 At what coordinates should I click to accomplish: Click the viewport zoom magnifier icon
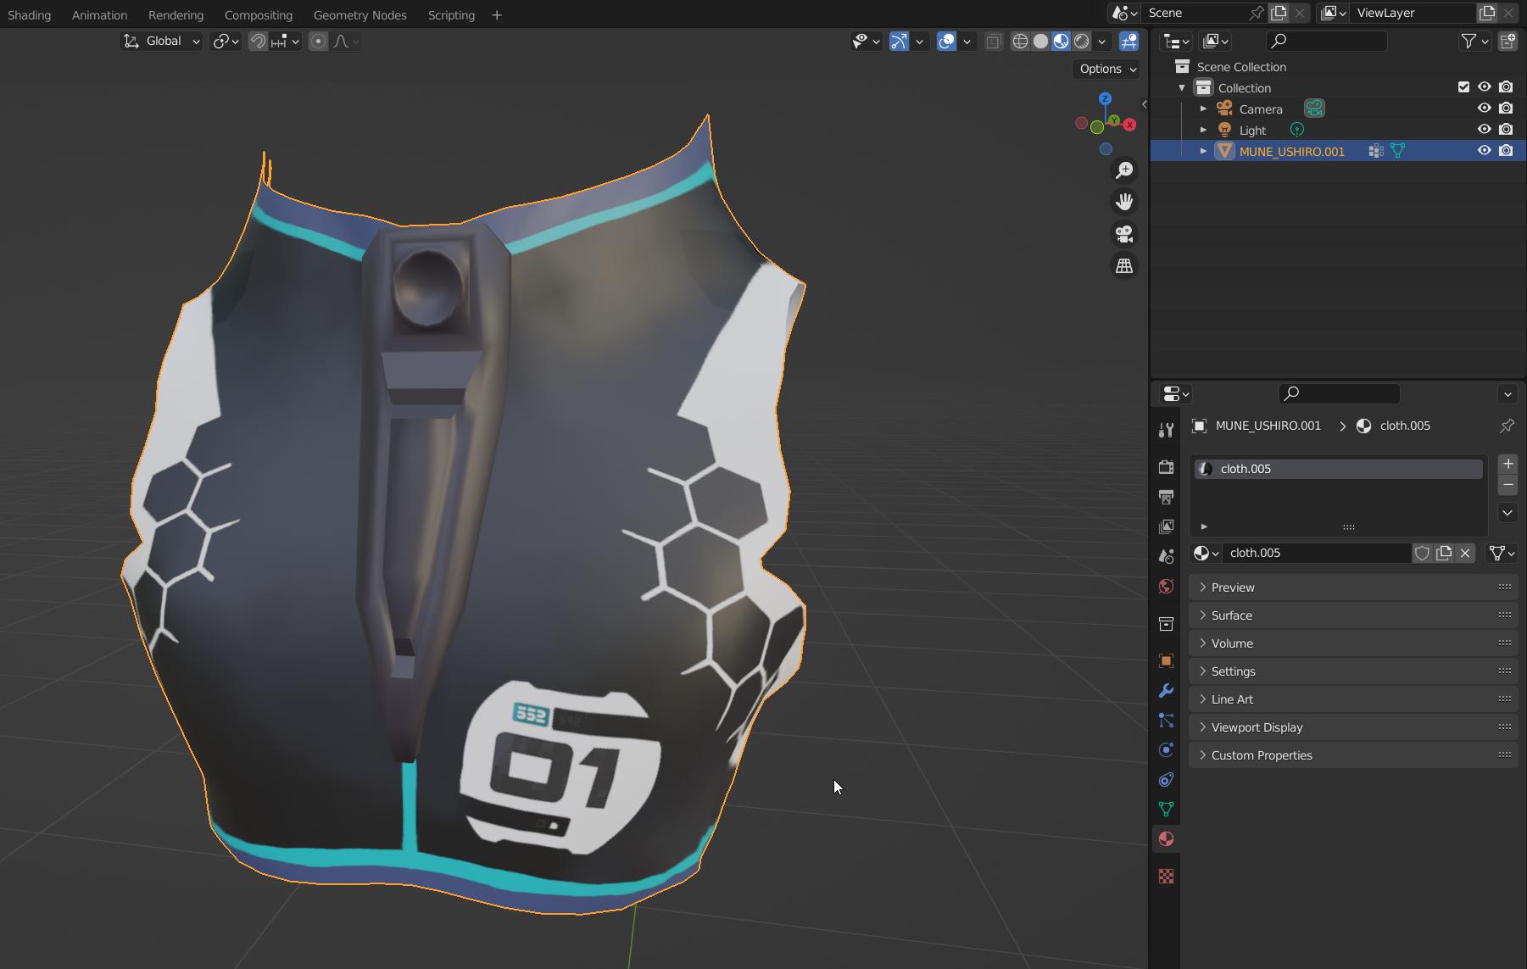click(1124, 170)
